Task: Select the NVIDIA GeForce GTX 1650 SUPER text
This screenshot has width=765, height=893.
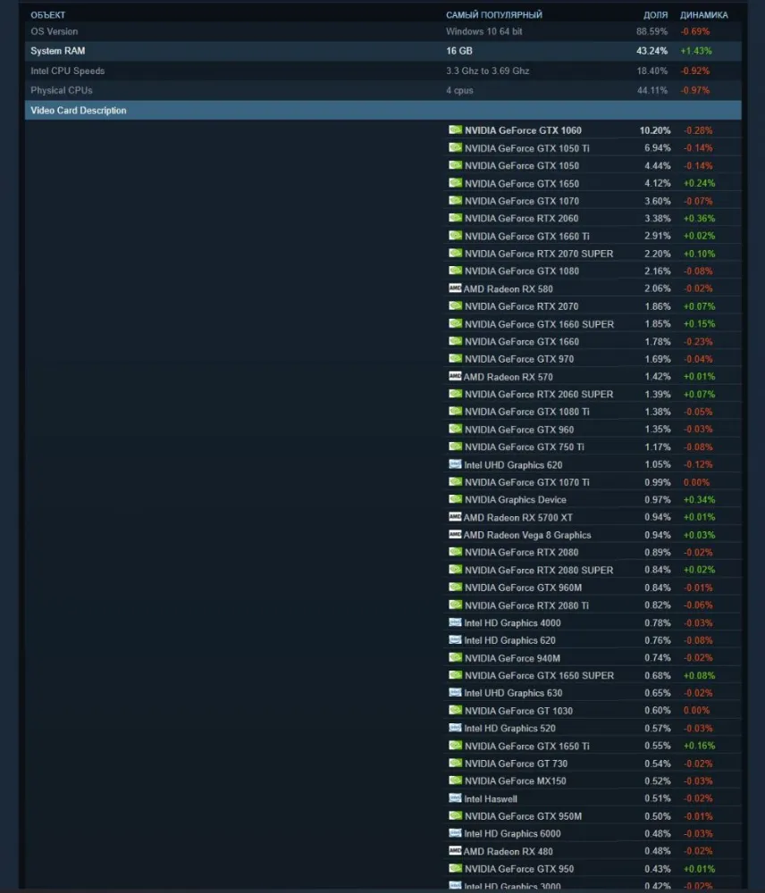Action: [539, 676]
